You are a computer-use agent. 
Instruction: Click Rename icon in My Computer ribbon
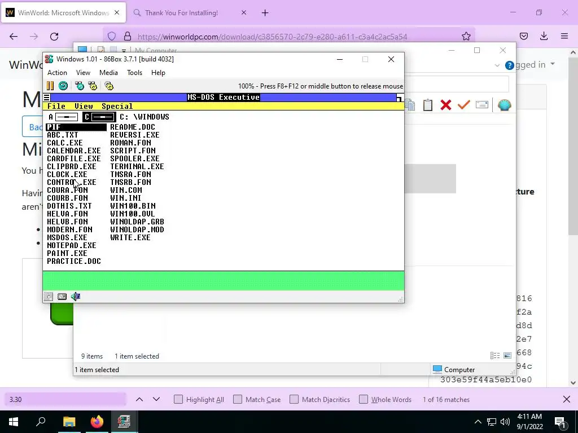(482, 105)
